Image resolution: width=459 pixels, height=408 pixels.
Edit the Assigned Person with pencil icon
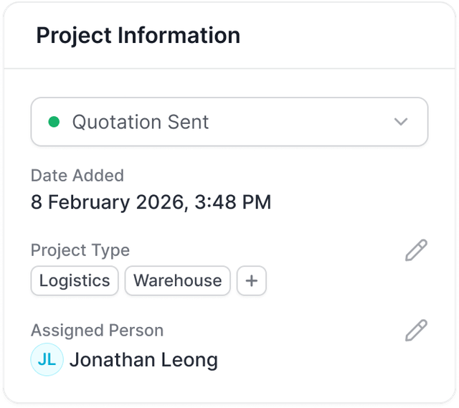(416, 331)
